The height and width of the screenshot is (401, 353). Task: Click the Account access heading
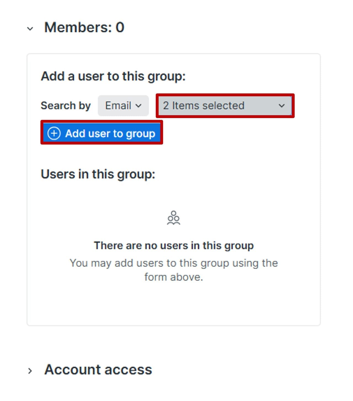(98, 370)
